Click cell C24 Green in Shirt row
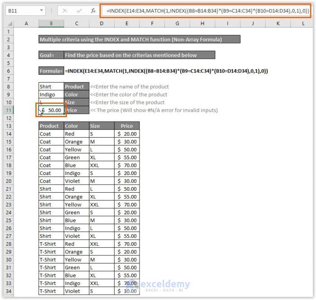 coord(76,212)
